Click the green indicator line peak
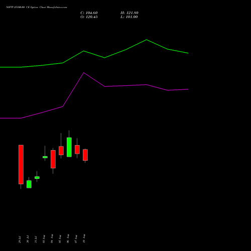 (x=147, y=40)
